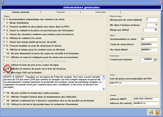Open the Fournisseur Internet lookup icon
163x117 pixels.
(155, 59)
